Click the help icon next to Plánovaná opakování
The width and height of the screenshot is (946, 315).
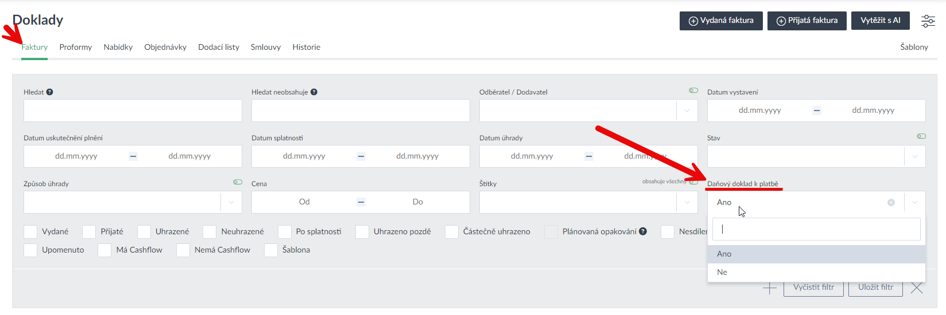[x=643, y=231]
